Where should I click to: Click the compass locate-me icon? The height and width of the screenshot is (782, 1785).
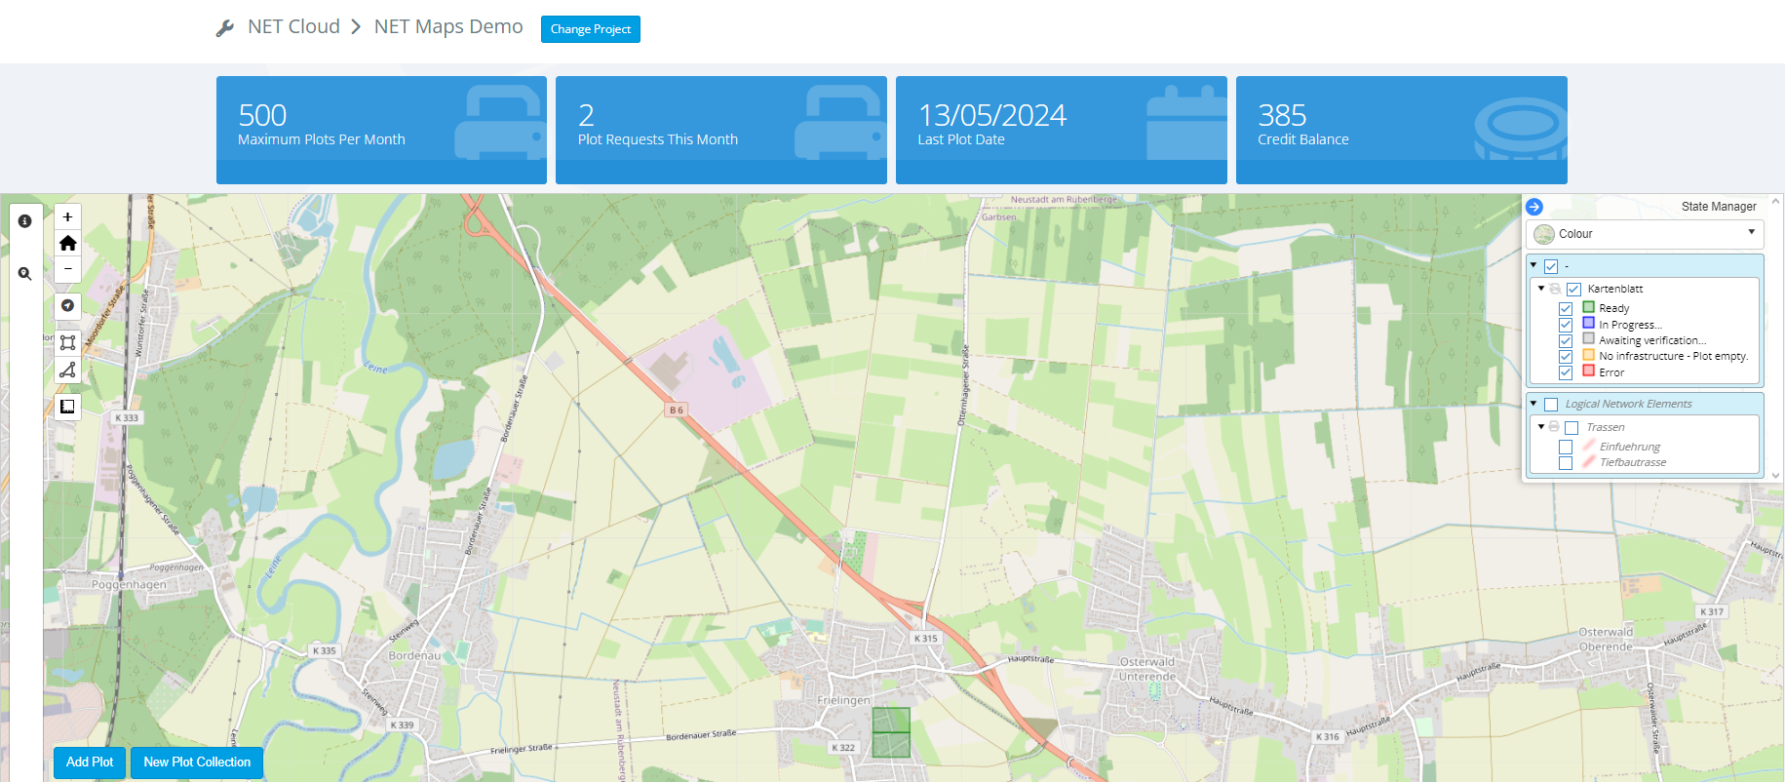click(x=67, y=306)
